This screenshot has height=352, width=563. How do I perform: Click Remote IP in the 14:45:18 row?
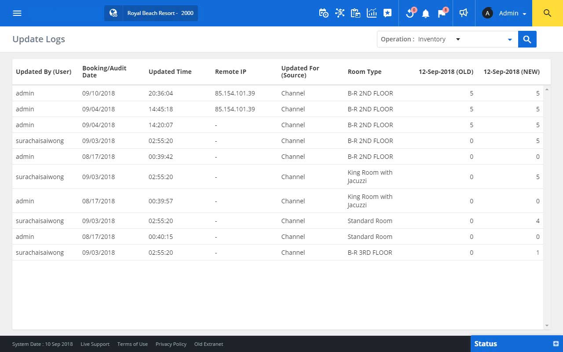pyautogui.click(x=235, y=109)
